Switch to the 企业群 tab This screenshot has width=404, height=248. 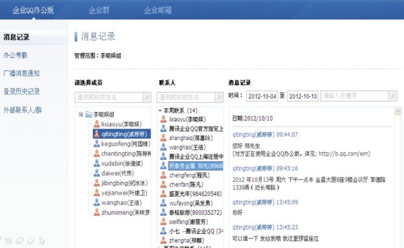99,10
